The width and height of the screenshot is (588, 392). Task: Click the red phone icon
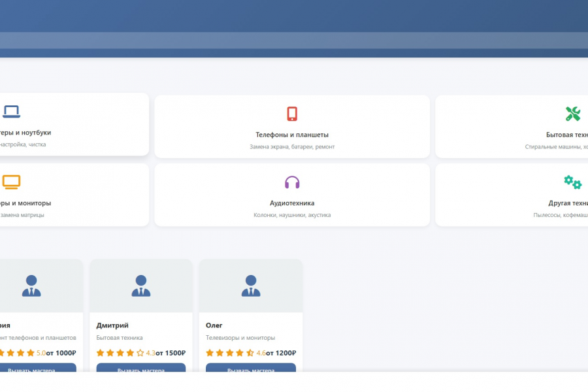pyautogui.click(x=292, y=114)
